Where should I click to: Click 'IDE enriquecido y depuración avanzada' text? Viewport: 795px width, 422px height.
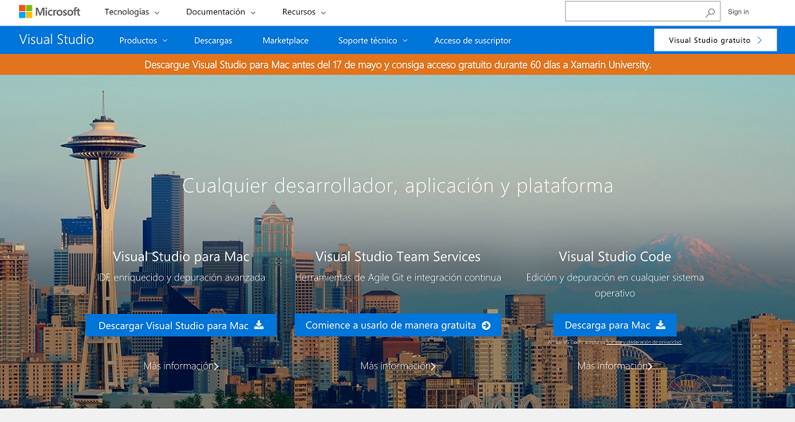click(x=181, y=277)
